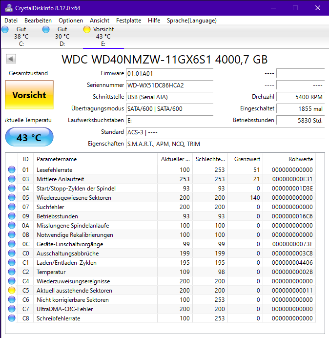Click raw value 0000000016C6 of Betriebsstunden row

pyautogui.click(x=292, y=216)
